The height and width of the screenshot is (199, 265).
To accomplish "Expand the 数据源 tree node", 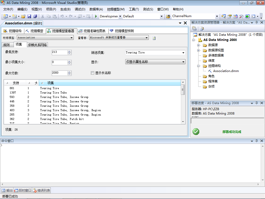I will coord(198,45).
